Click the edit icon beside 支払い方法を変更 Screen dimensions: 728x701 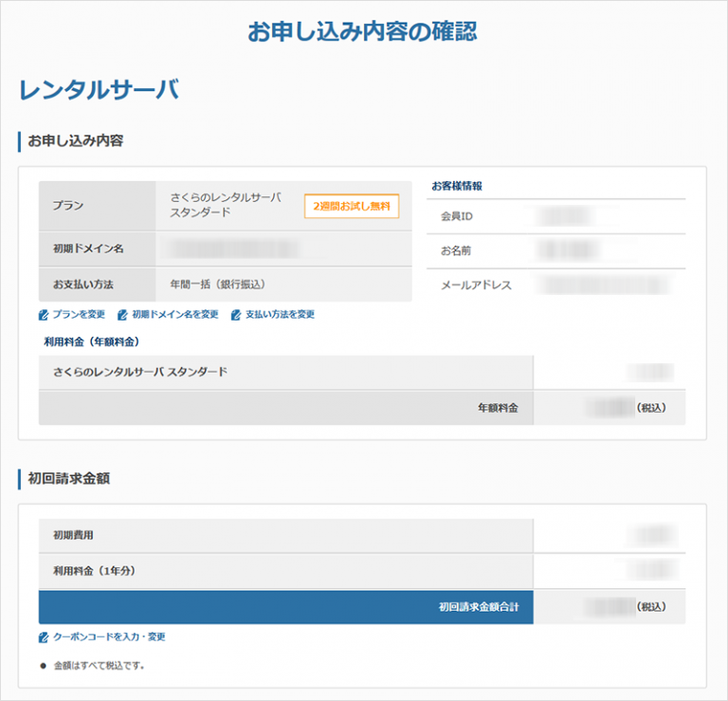click(x=236, y=315)
